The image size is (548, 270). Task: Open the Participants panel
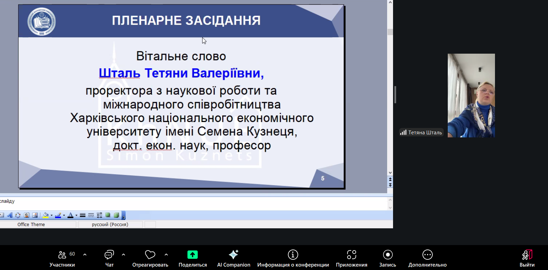pos(62,258)
